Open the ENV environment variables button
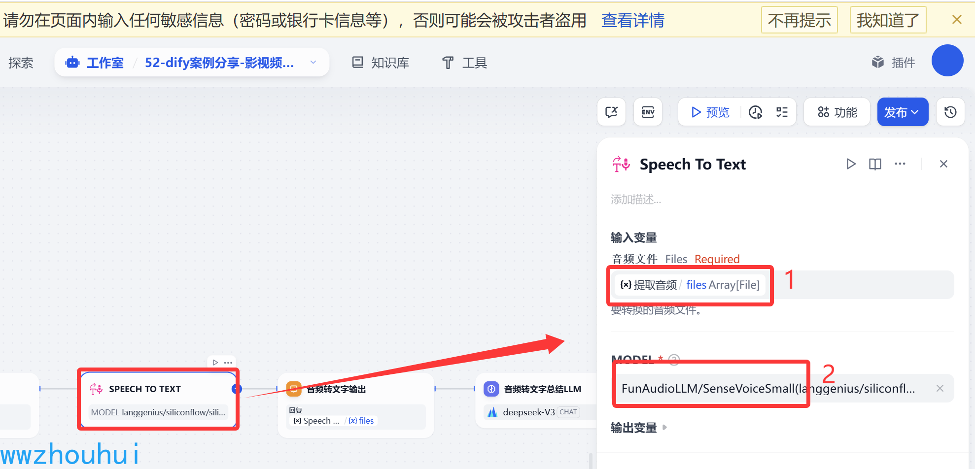The image size is (975, 469). click(x=648, y=112)
